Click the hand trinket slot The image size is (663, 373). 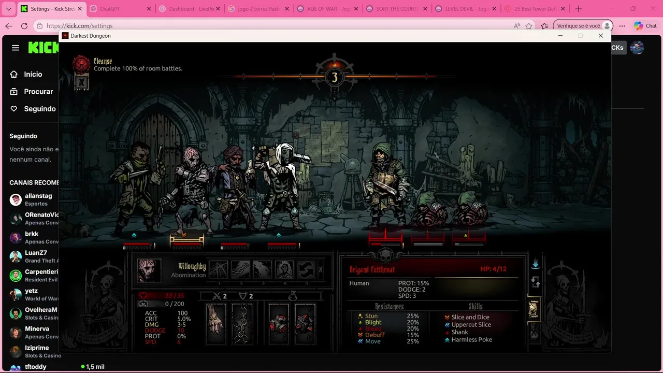click(x=216, y=324)
